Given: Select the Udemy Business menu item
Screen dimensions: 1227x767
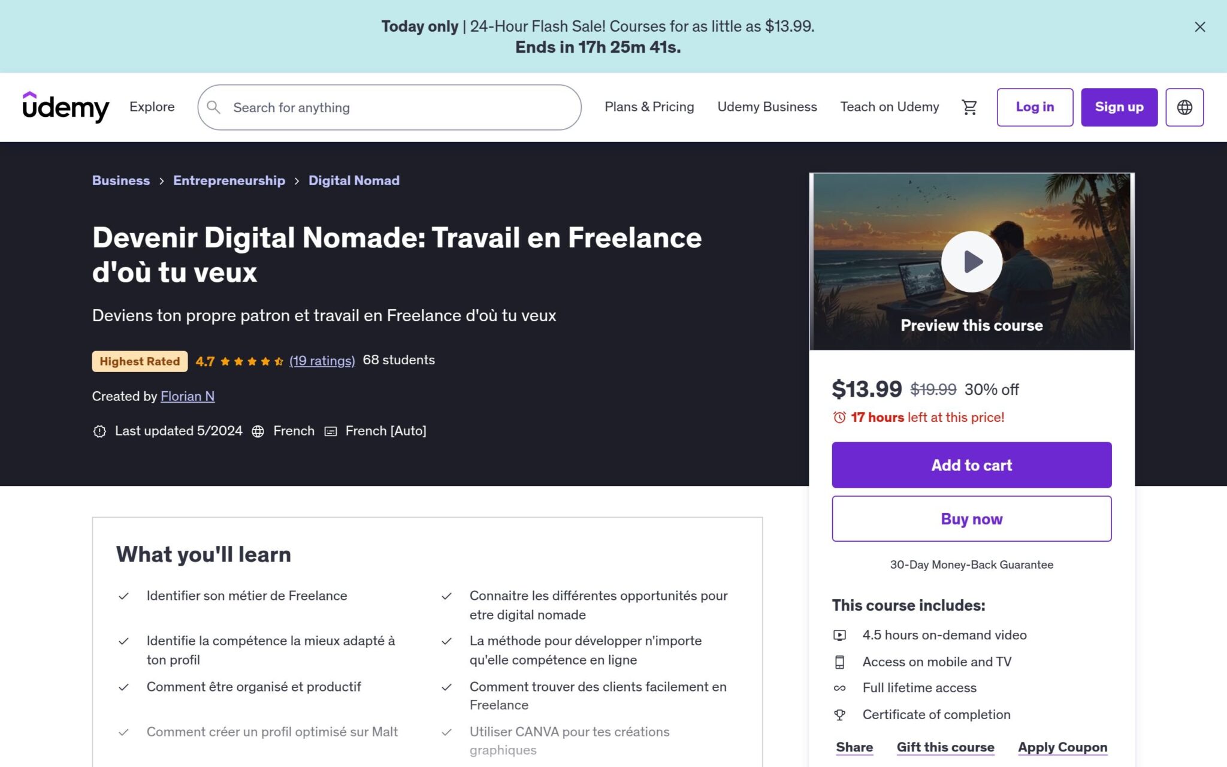Looking at the screenshot, I should [767, 107].
